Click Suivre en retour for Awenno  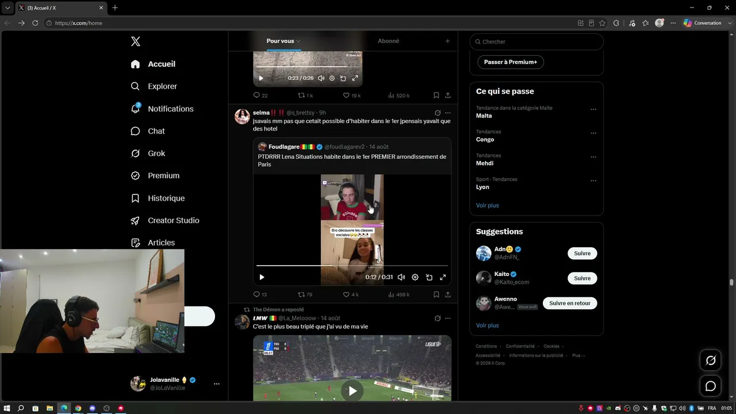(570, 303)
